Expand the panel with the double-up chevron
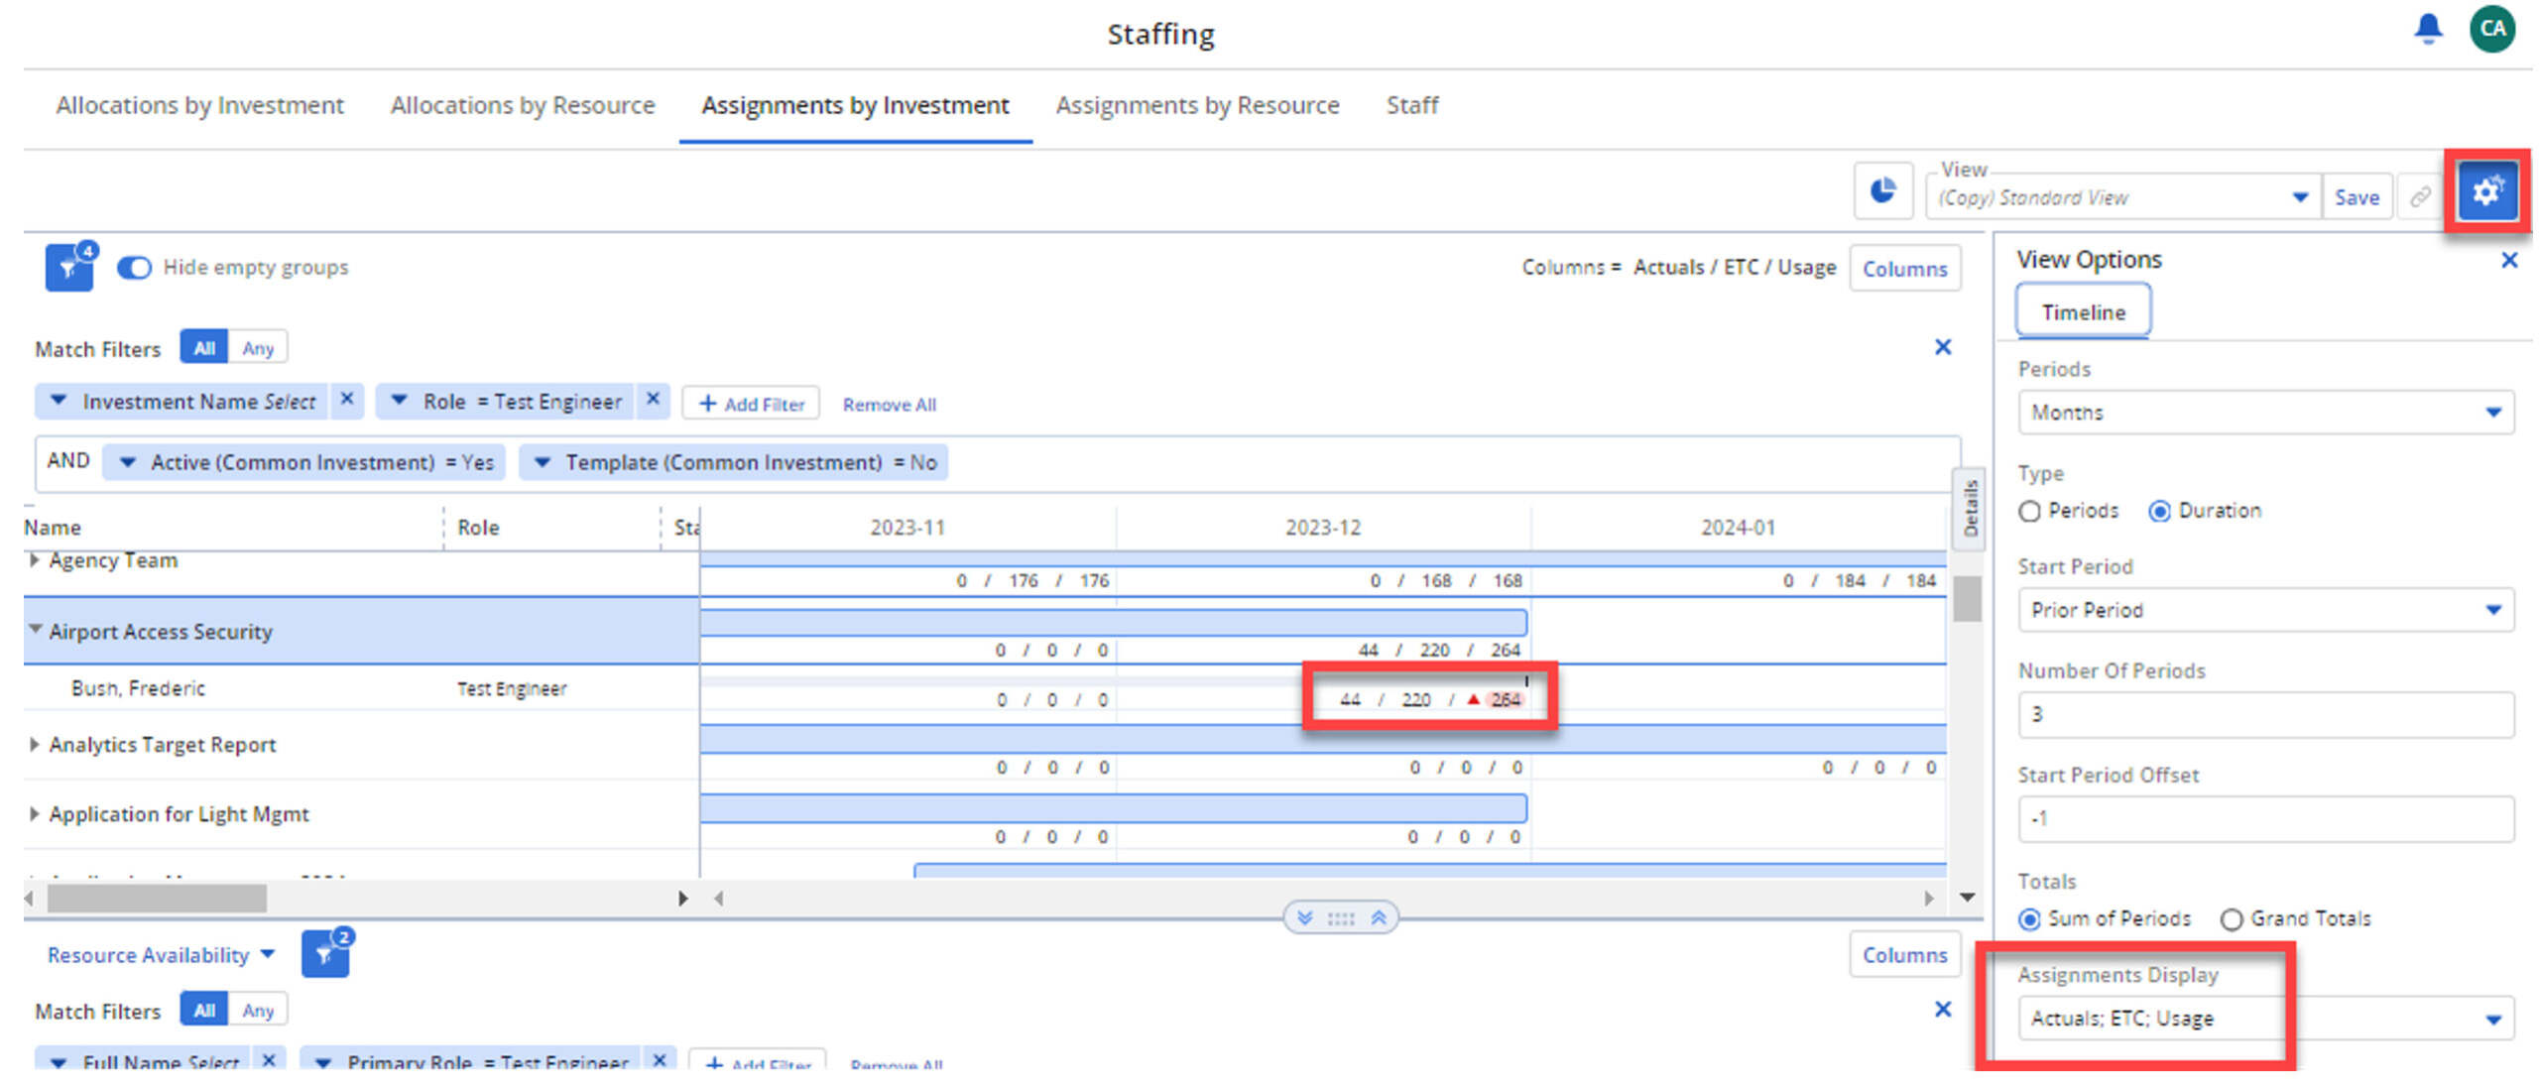 [1379, 917]
